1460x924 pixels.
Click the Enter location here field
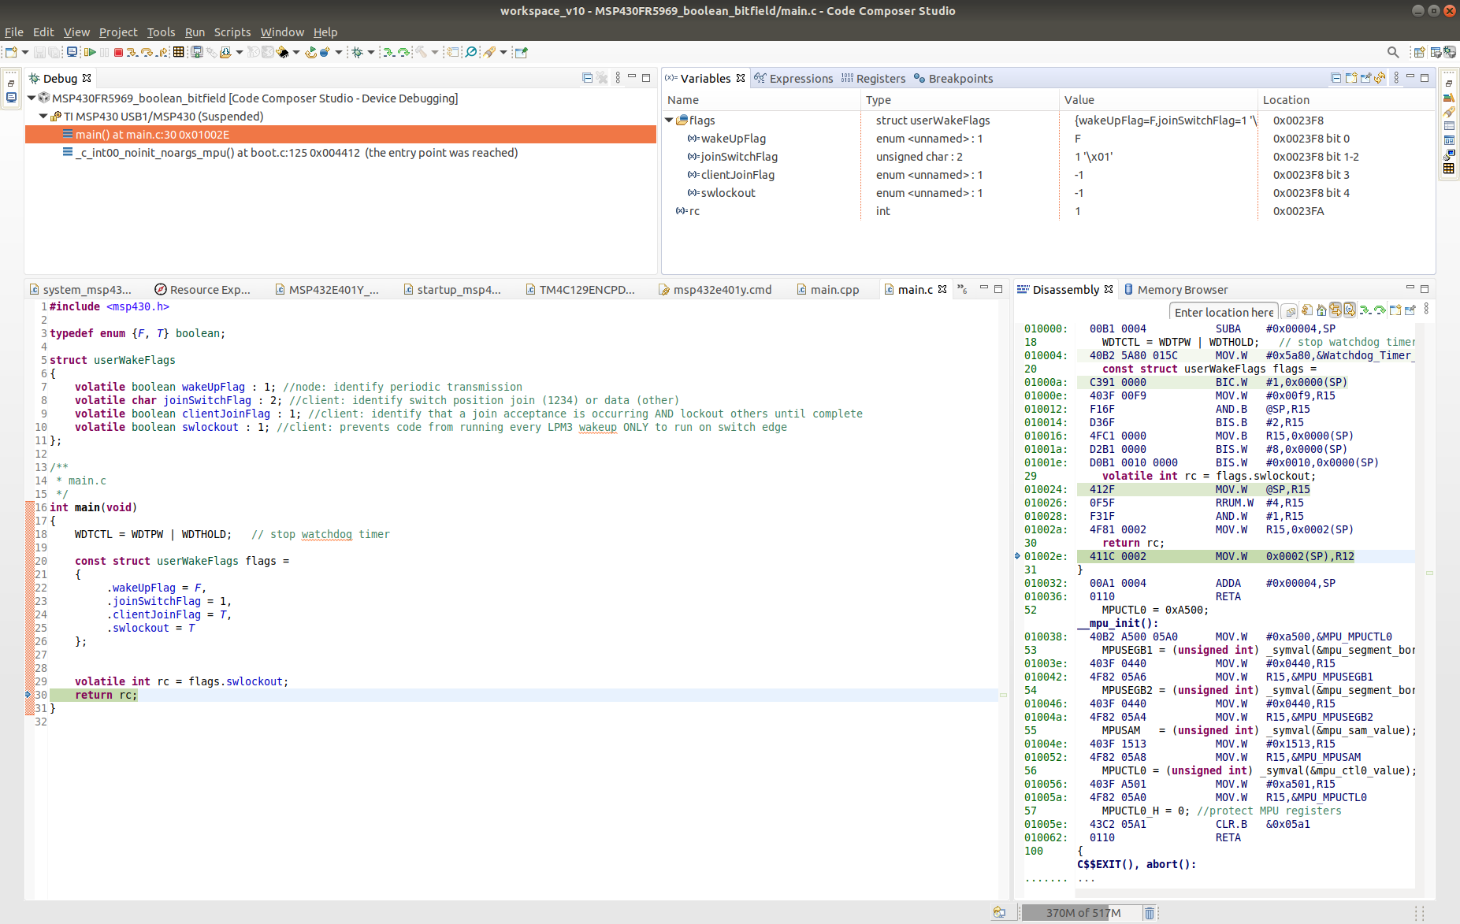pos(1223,312)
